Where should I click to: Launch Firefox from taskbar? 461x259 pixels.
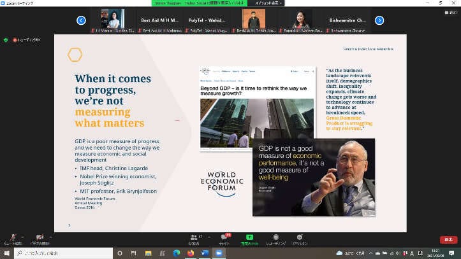[x=191, y=253]
